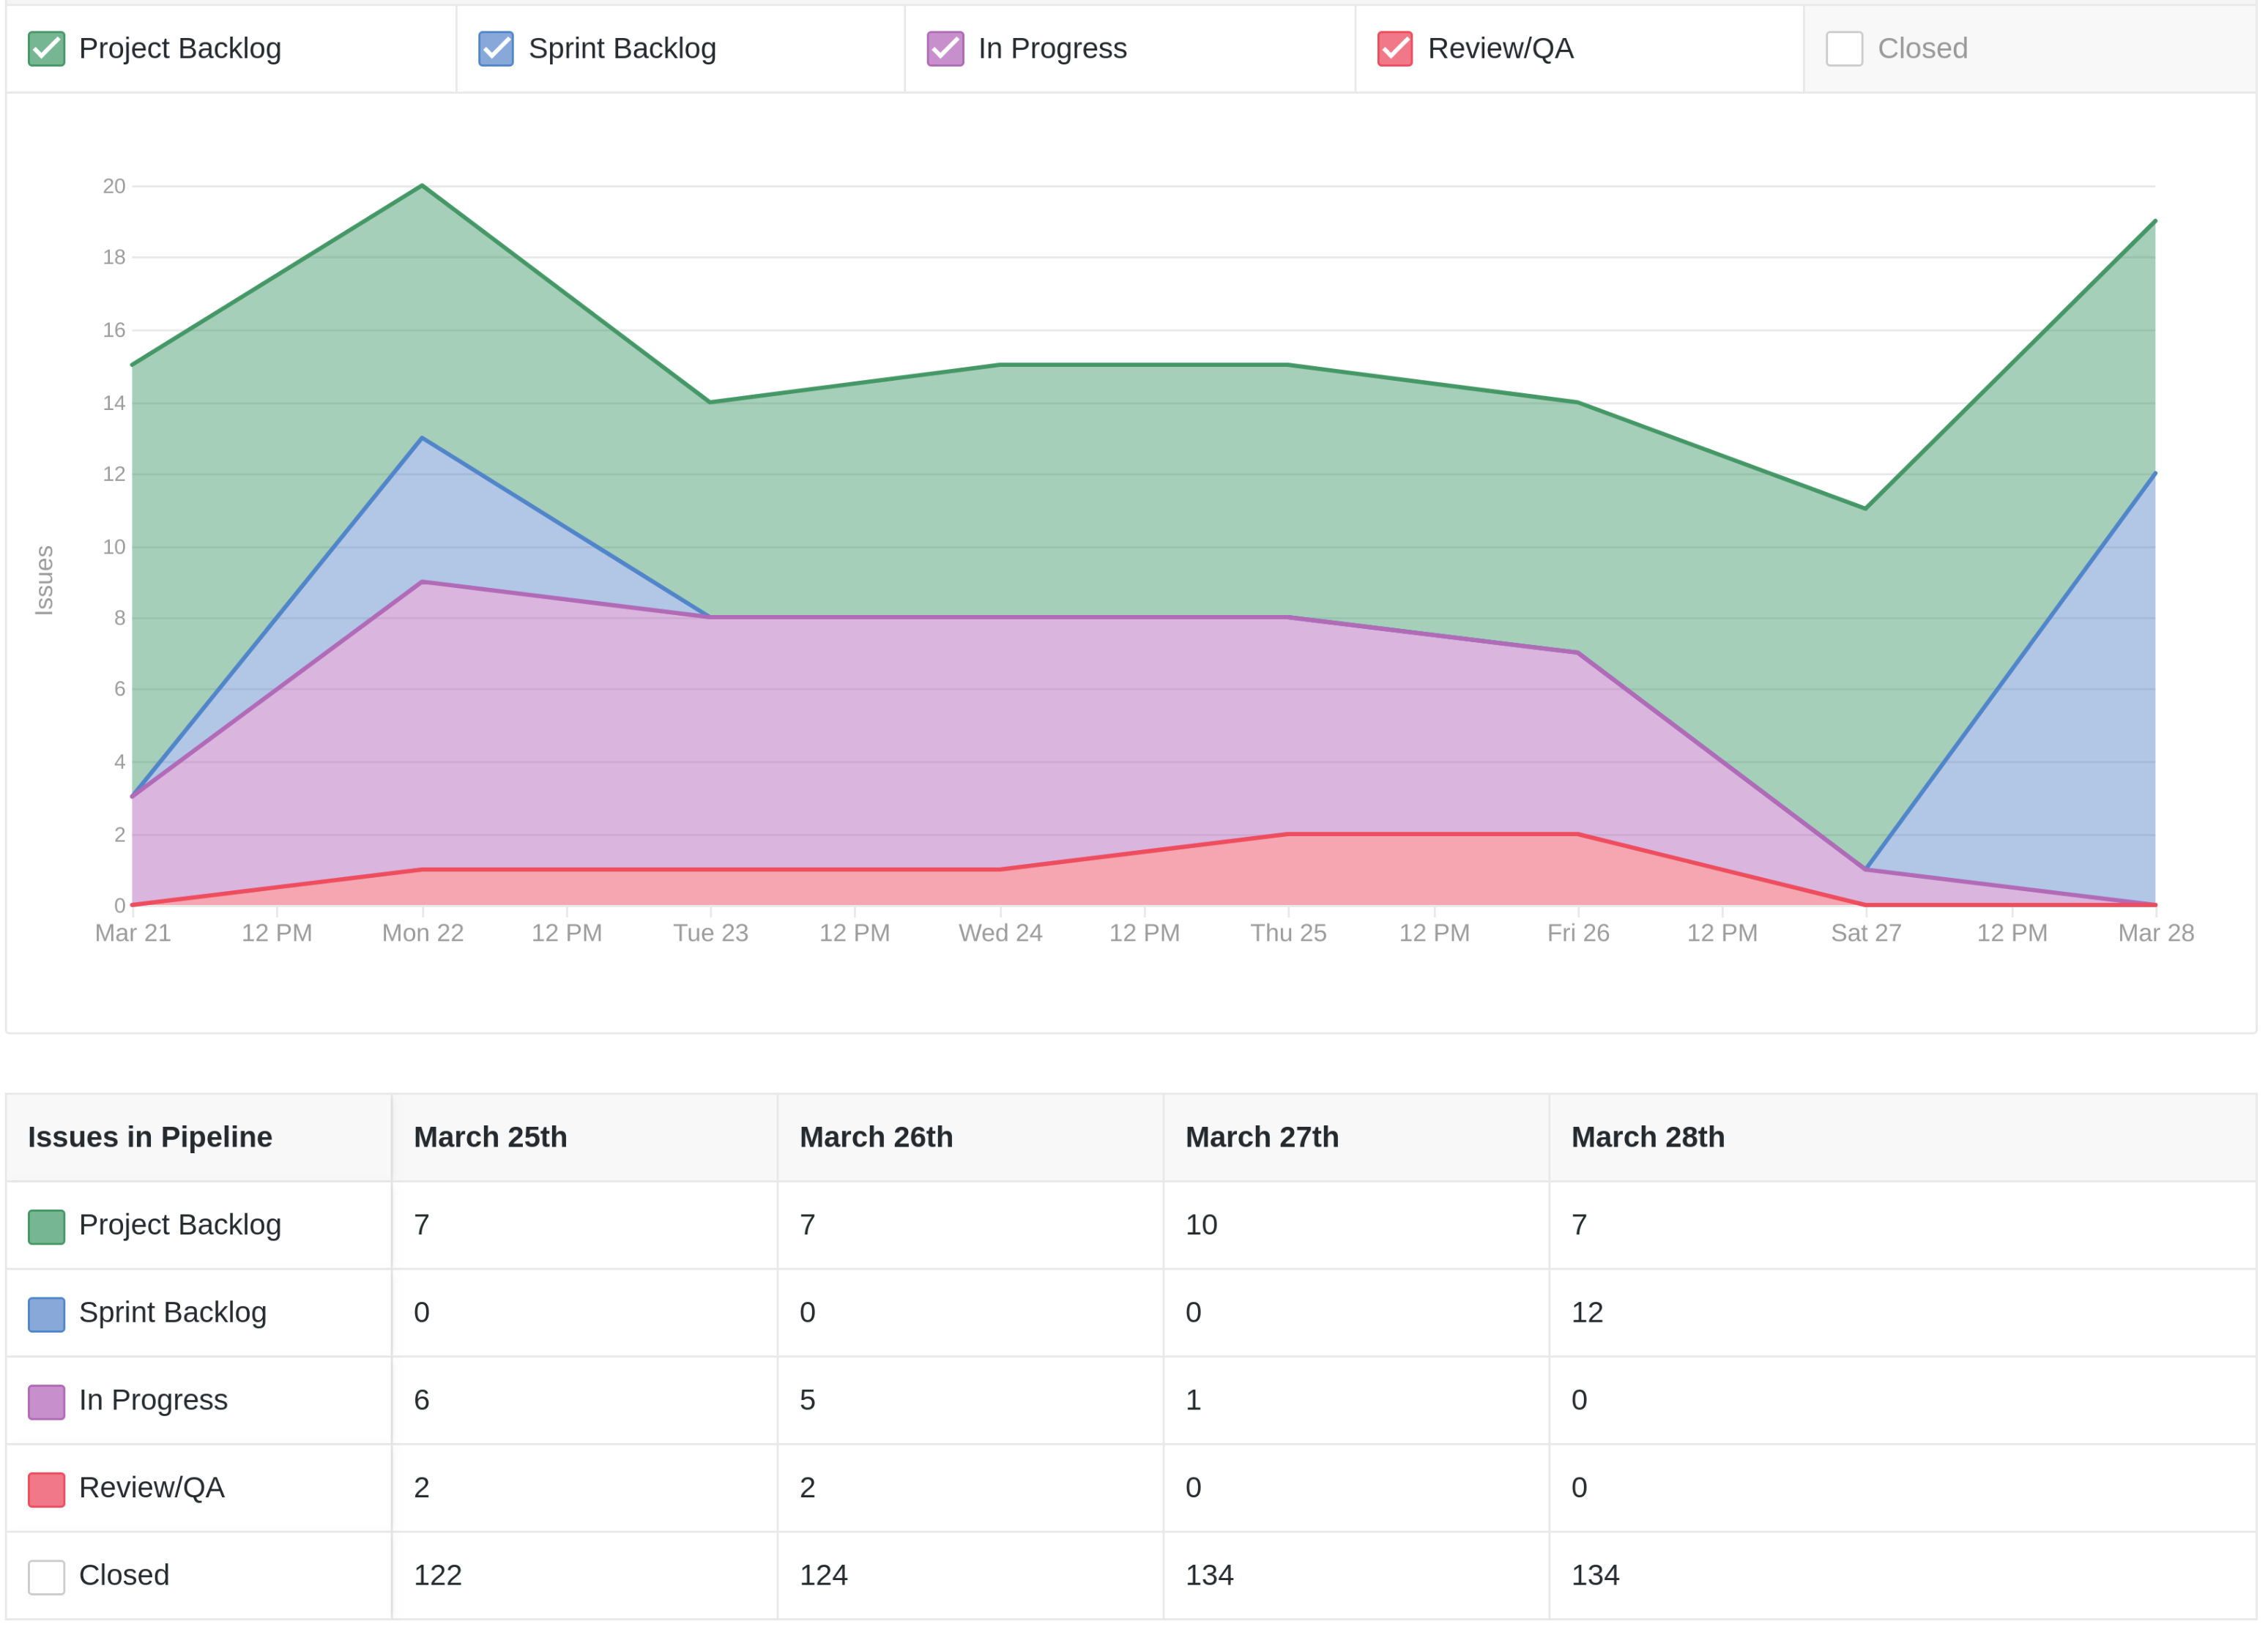Click Closed row label in table
Image resolution: width=2268 pixels, height=1635 pixels.
click(124, 1575)
